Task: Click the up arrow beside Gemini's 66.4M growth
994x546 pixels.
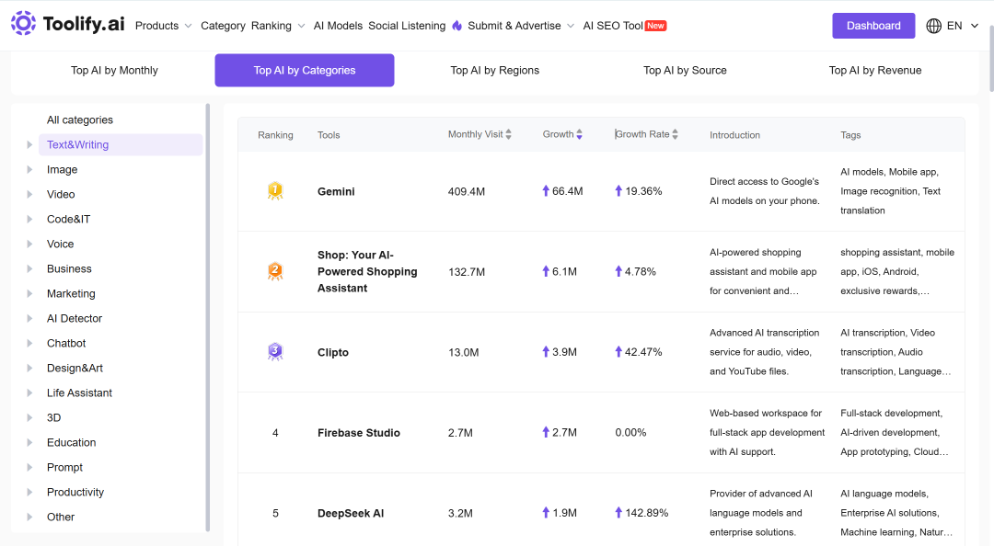Action: coord(546,190)
